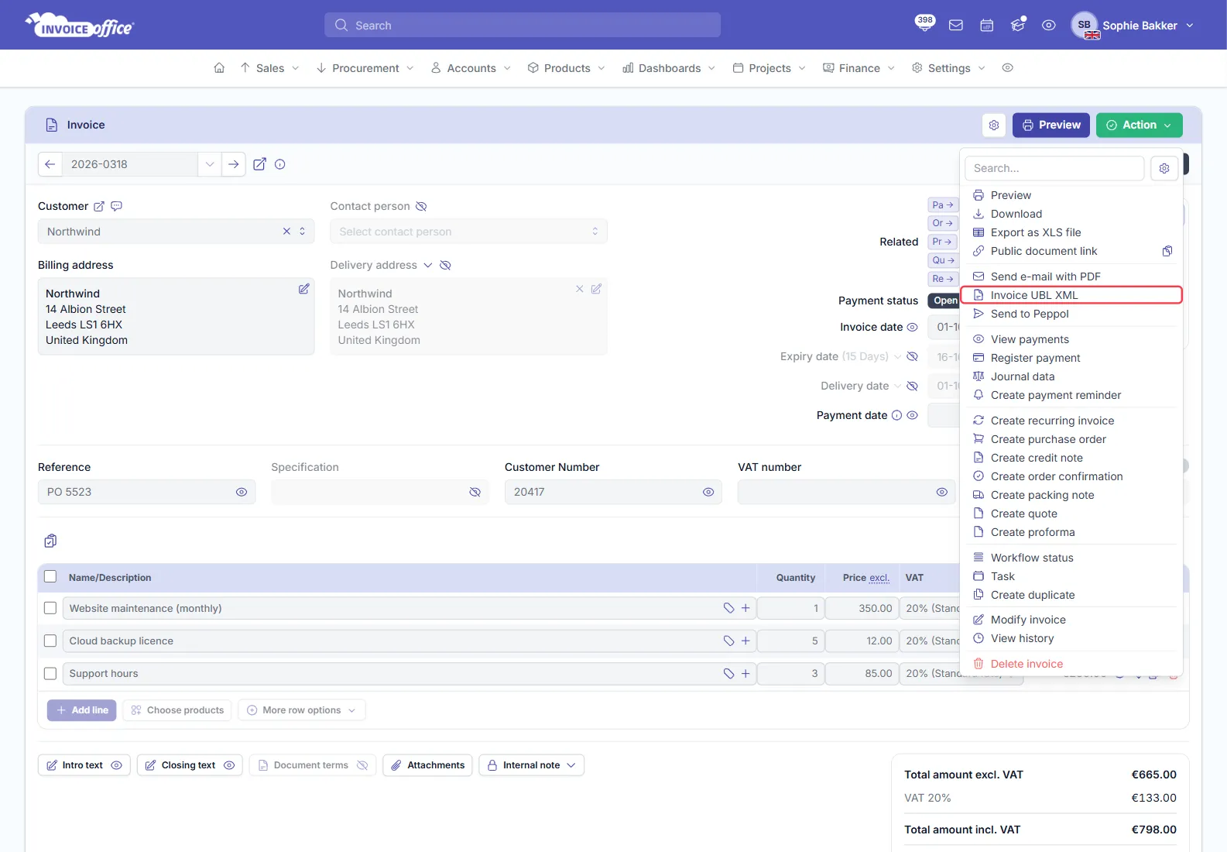This screenshot has height=852, width=1227.
Task: Open the Choose products button
Action: pos(177,710)
